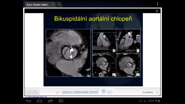Close the Kurz: Hrudní radiol... tab

point(53,5)
